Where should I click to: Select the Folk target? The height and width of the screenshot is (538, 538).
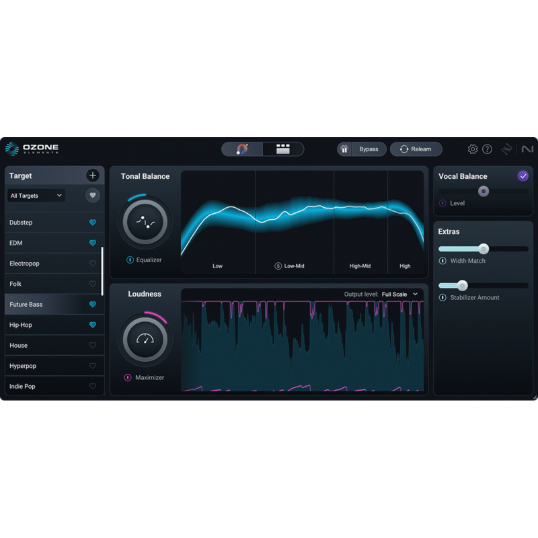(54, 284)
